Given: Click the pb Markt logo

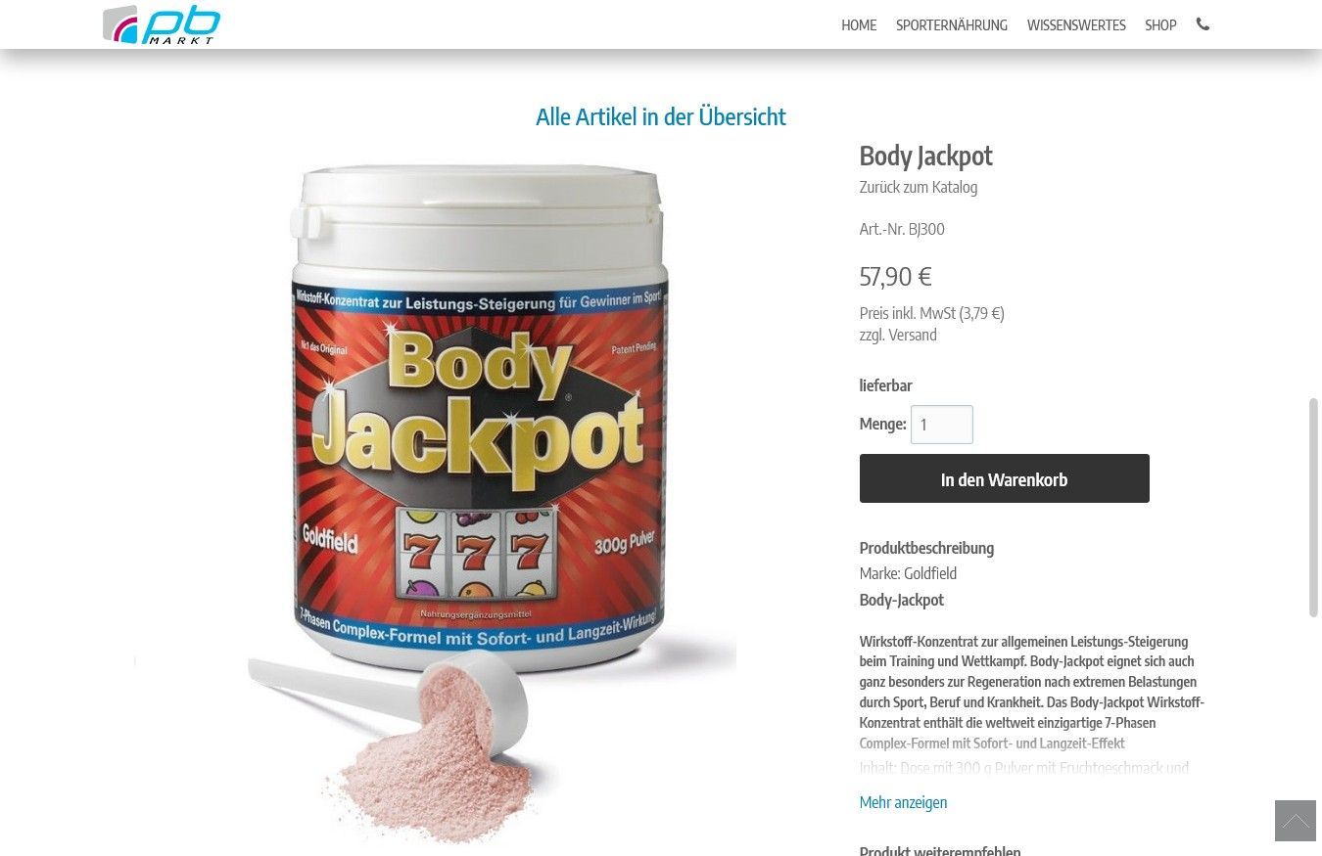Looking at the screenshot, I should pyautogui.click(x=162, y=24).
